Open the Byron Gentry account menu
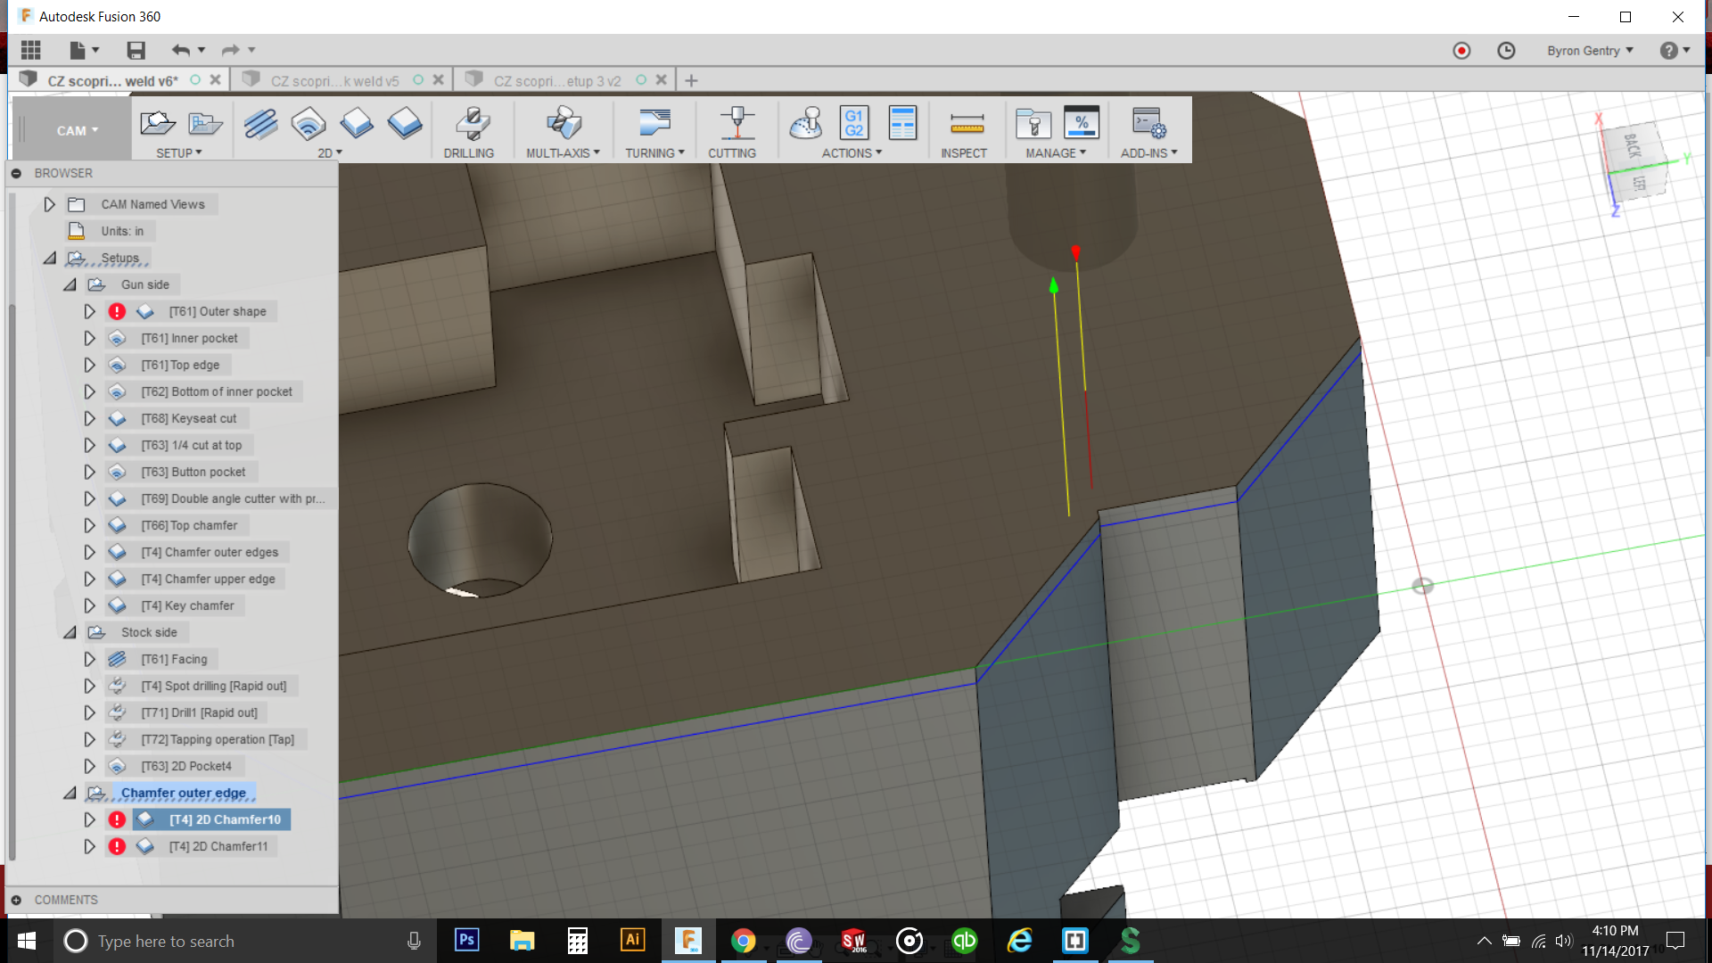Image resolution: width=1712 pixels, height=963 pixels. pyautogui.click(x=1590, y=51)
